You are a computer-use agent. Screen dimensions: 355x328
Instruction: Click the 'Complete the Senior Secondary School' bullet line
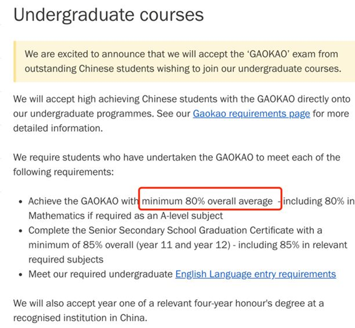pyautogui.click(x=175, y=231)
